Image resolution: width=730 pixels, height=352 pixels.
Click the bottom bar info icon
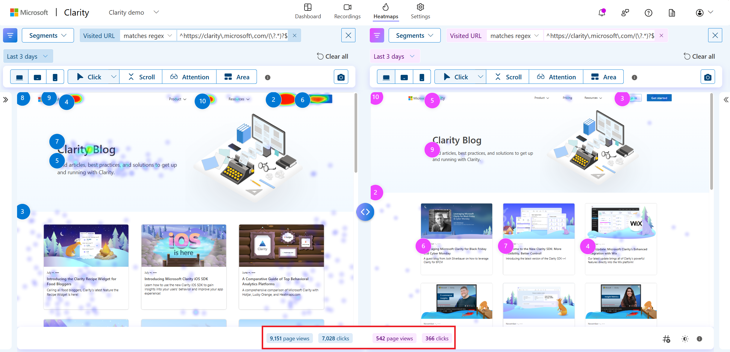[x=699, y=339]
